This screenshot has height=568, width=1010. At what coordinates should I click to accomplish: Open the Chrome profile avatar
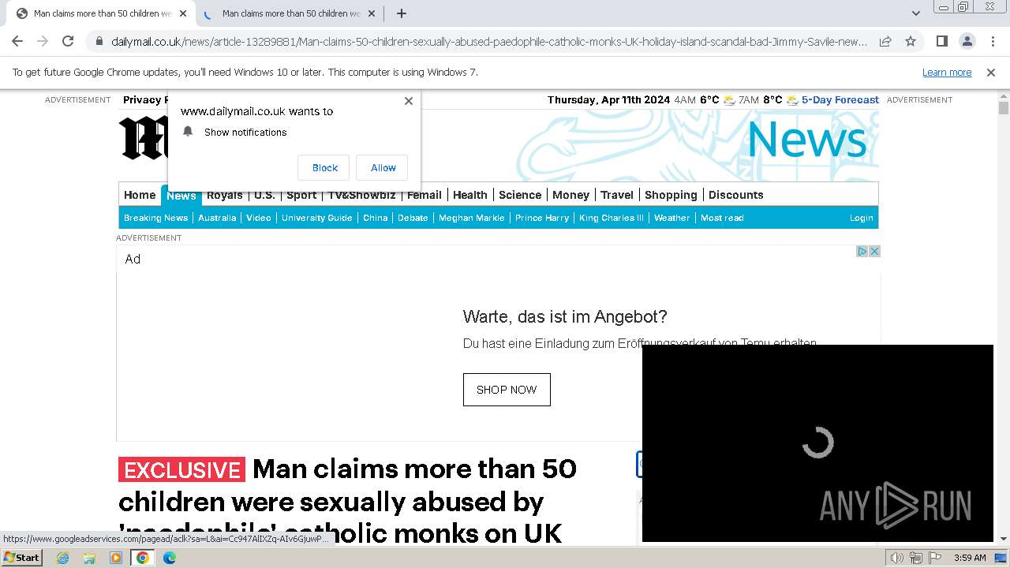(x=967, y=41)
